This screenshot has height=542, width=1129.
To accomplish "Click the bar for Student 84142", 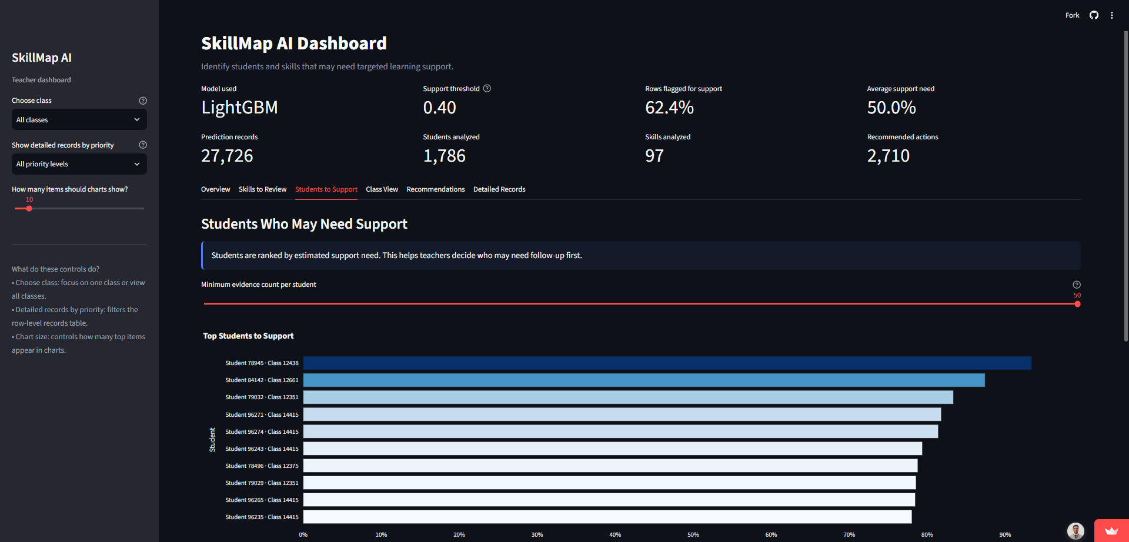I will pos(644,380).
